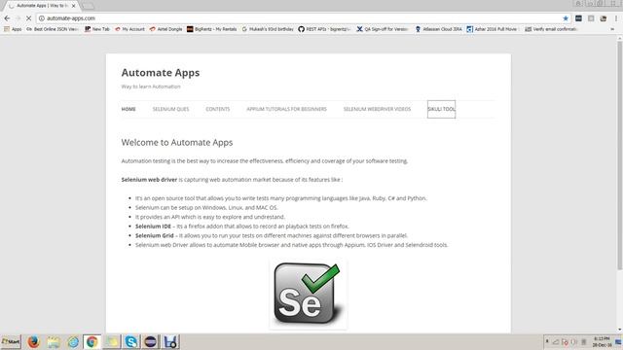Image resolution: width=623 pixels, height=350 pixels.
Task: Open the CONTENTS menu item
Action: [x=218, y=109]
